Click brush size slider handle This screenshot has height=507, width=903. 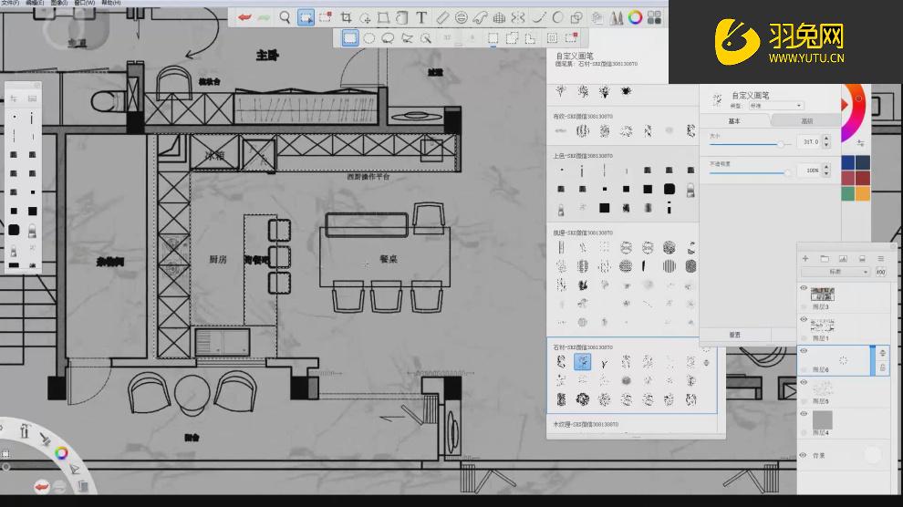pyautogui.click(x=781, y=144)
